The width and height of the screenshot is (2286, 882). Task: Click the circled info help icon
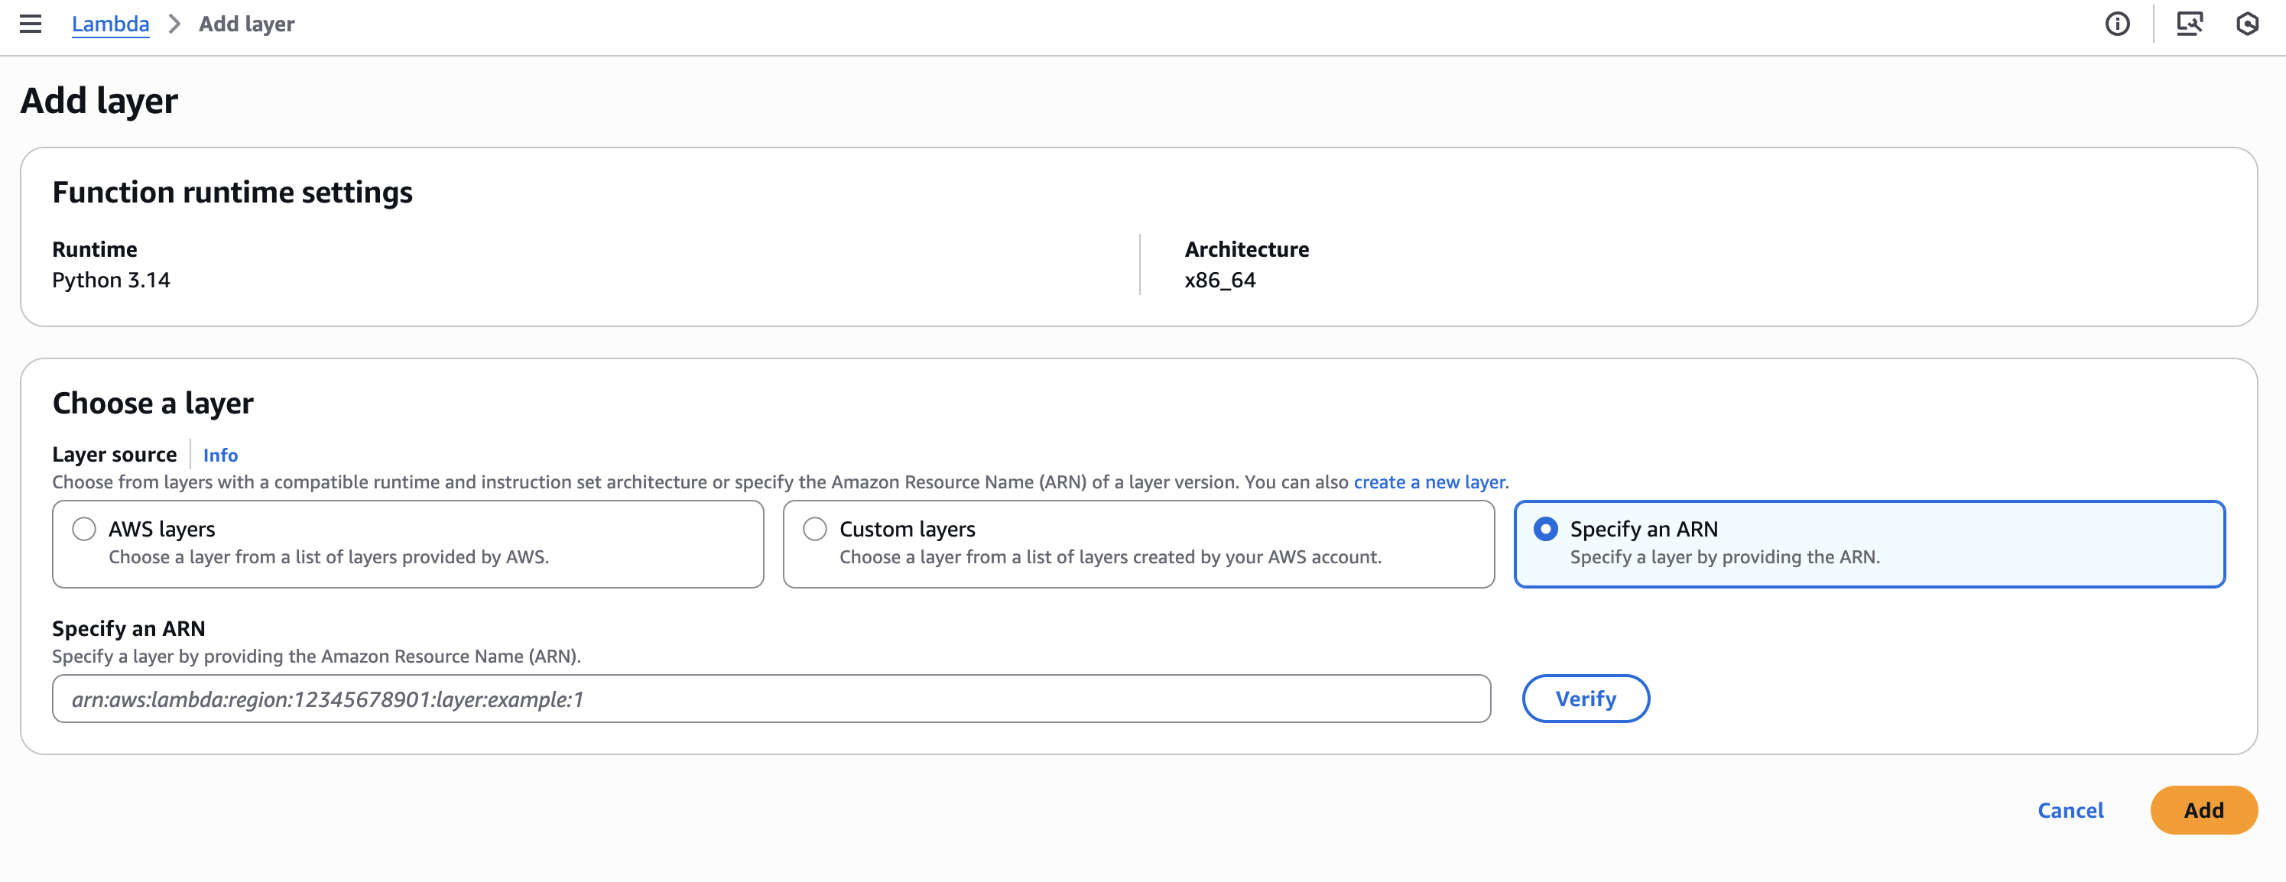point(2117,24)
